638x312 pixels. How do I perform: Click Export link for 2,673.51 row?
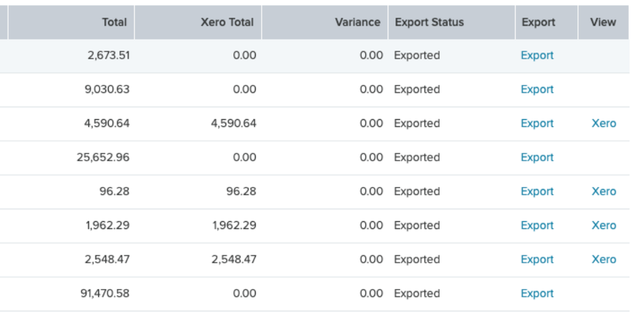click(537, 55)
